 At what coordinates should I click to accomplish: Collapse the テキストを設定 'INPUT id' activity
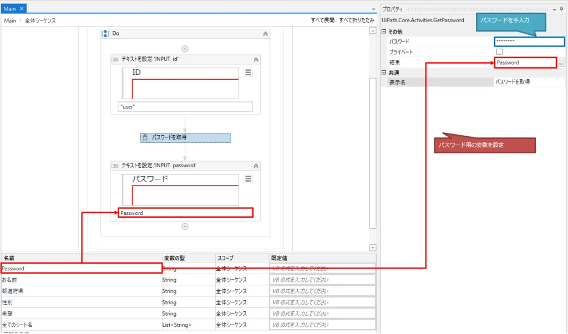256,59
